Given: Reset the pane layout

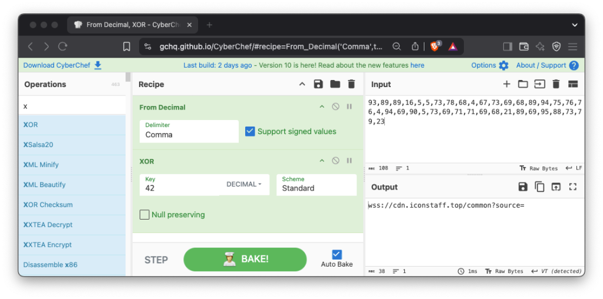Looking at the screenshot, I should tap(573, 84).
